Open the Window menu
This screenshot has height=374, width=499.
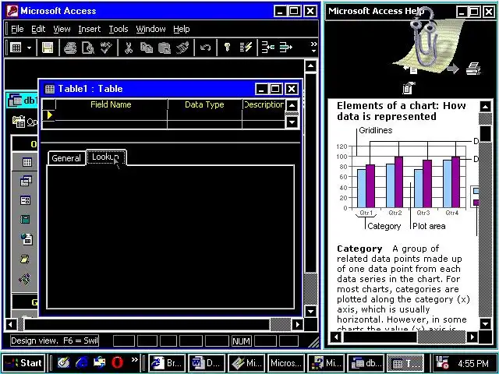150,29
